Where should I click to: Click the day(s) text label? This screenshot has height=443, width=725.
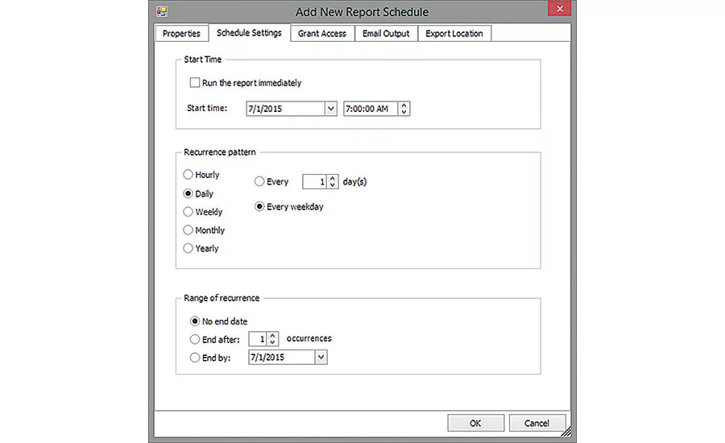click(x=354, y=182)
